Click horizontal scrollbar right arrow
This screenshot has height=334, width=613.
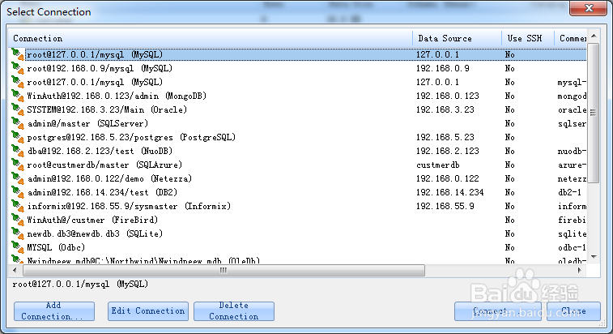pyautogui.click(x=579, y=270)
